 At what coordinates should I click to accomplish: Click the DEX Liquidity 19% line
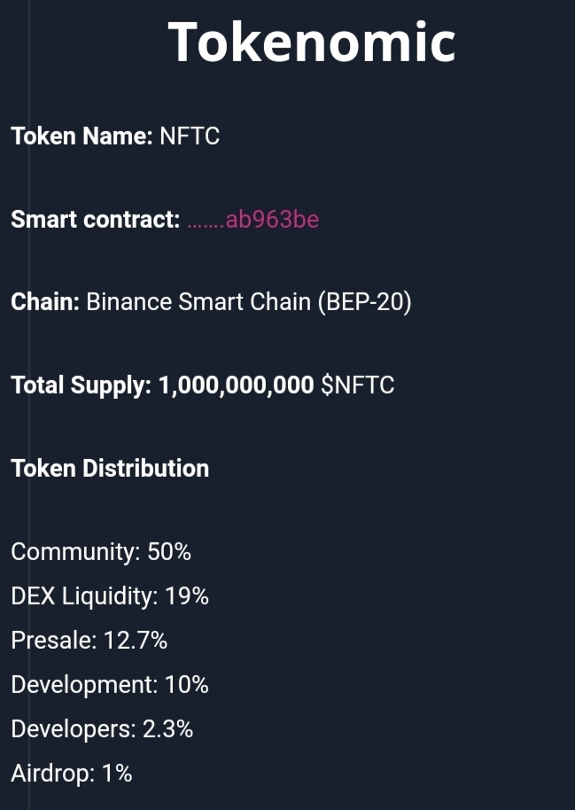click(x=110, y=596)
